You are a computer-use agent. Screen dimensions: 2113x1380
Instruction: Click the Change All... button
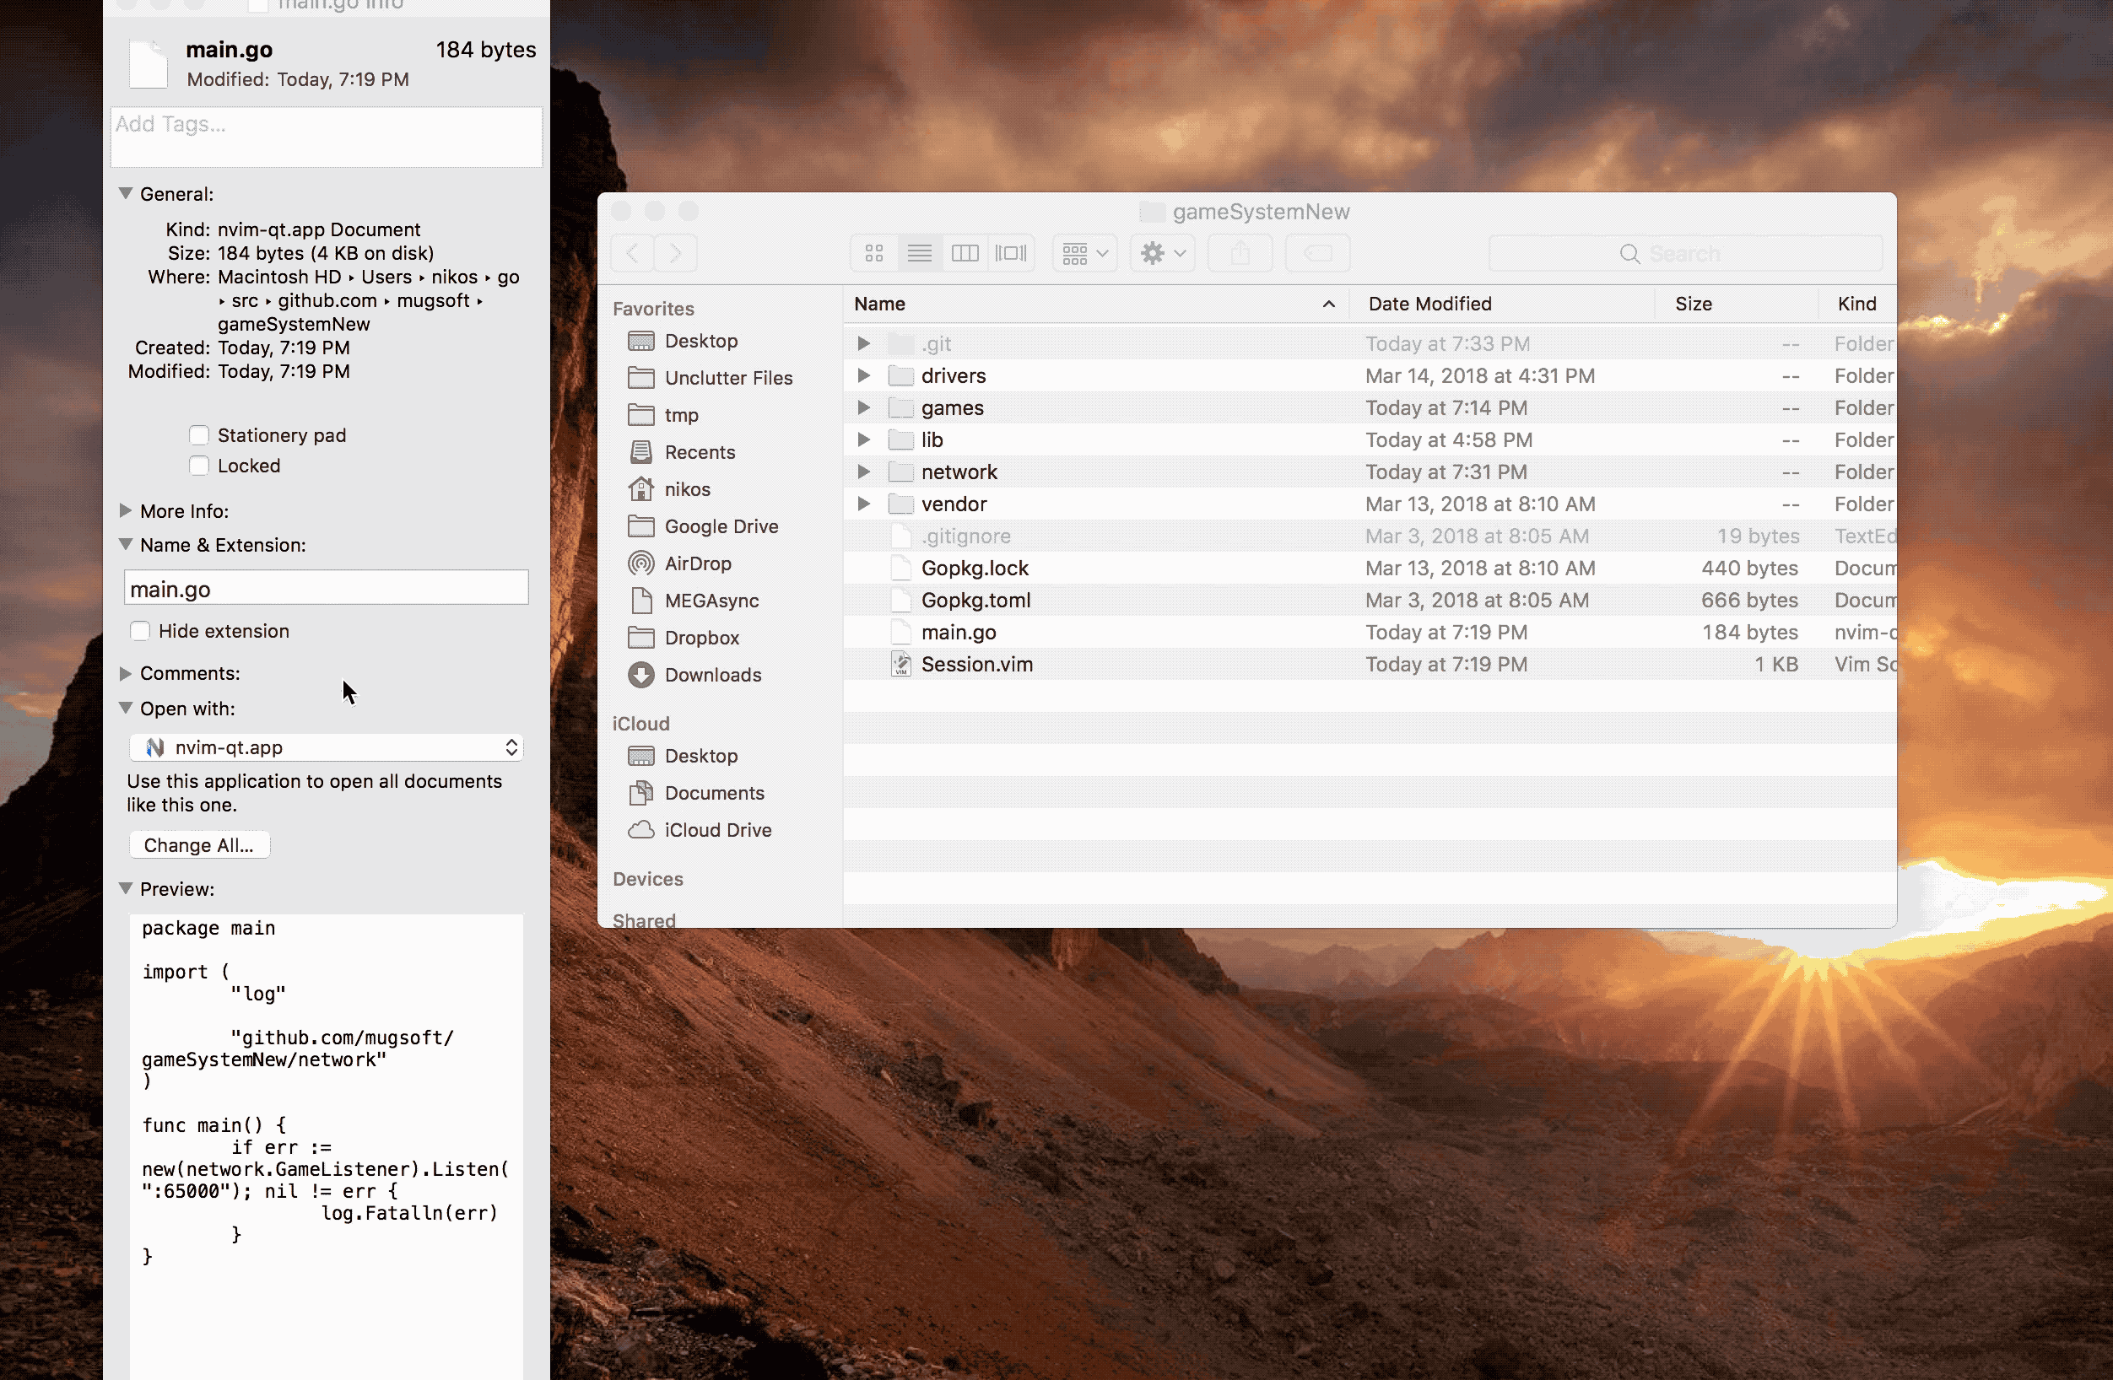coord(199,845)
